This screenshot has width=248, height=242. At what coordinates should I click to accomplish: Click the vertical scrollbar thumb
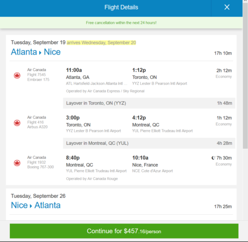pyautogui.click(x=245, y=75)
